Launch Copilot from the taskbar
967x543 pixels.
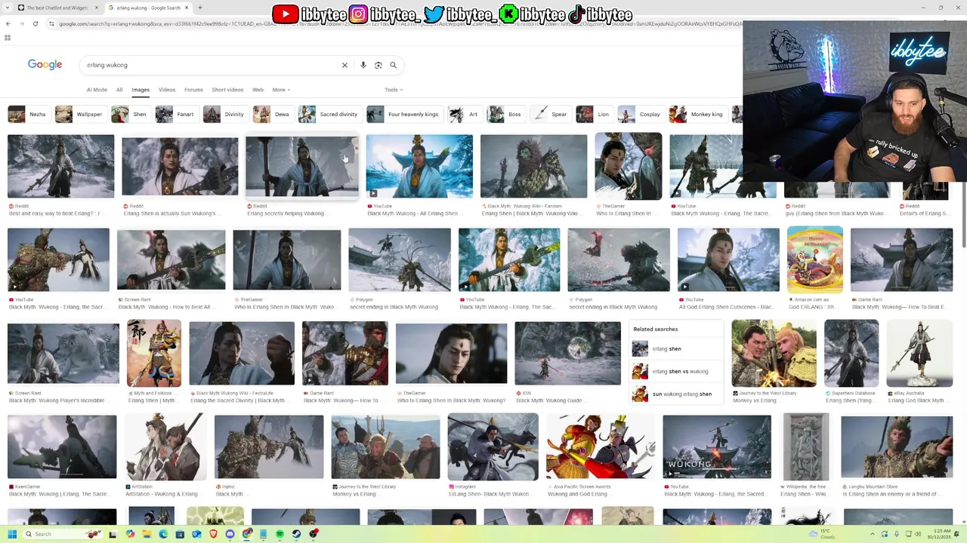click(130, 534)
